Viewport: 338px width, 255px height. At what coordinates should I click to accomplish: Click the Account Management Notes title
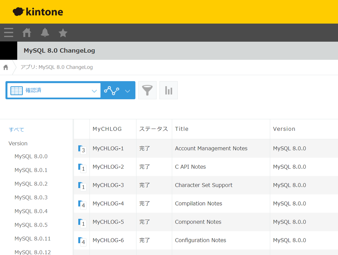pos(211,148)
